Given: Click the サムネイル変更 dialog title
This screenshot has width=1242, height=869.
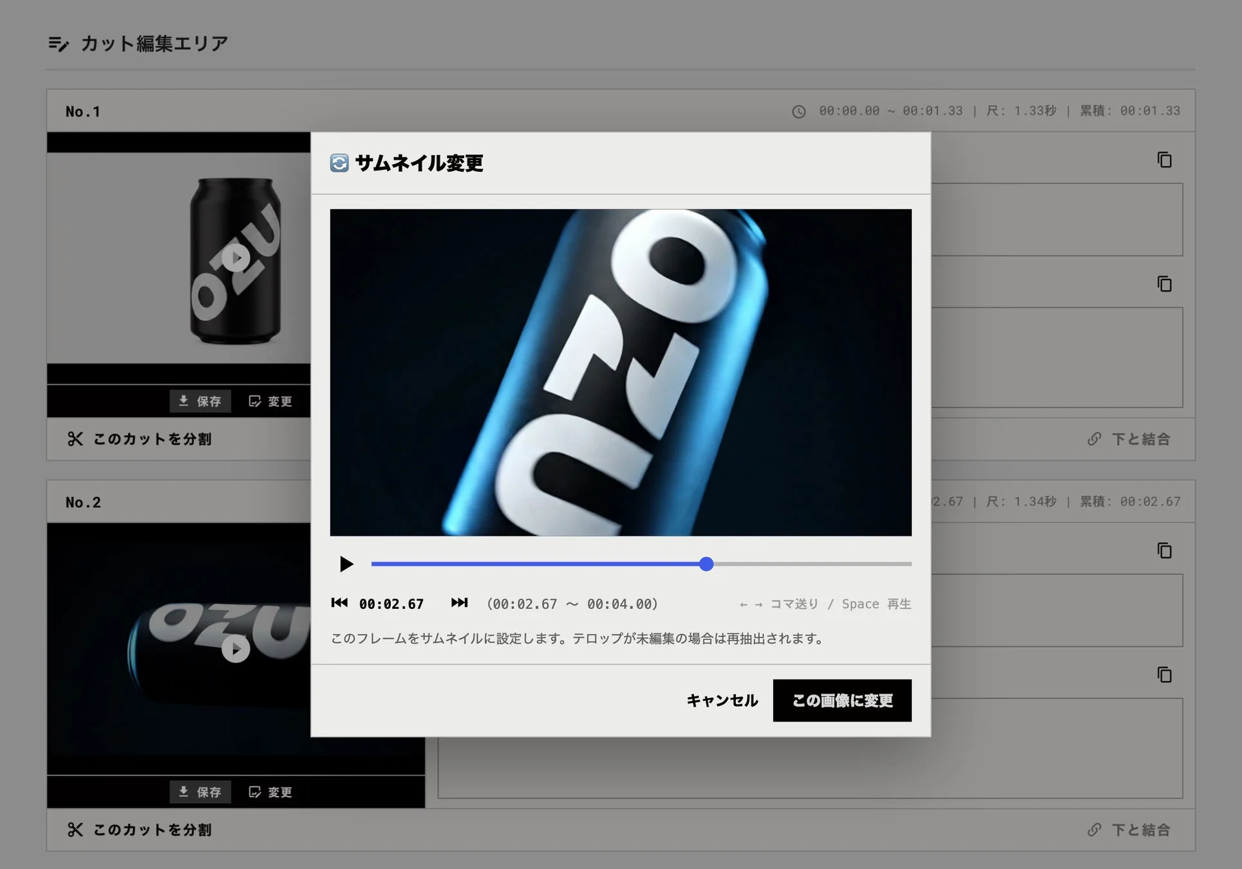Looking at the screenshot, I should pyautogui.click(x=419, y=163).
